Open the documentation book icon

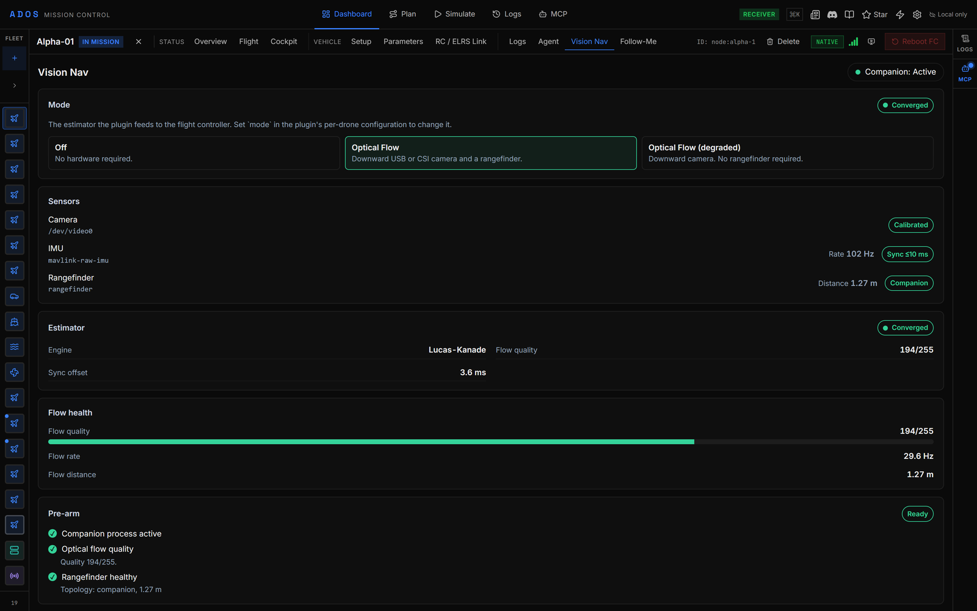point(849,15)
